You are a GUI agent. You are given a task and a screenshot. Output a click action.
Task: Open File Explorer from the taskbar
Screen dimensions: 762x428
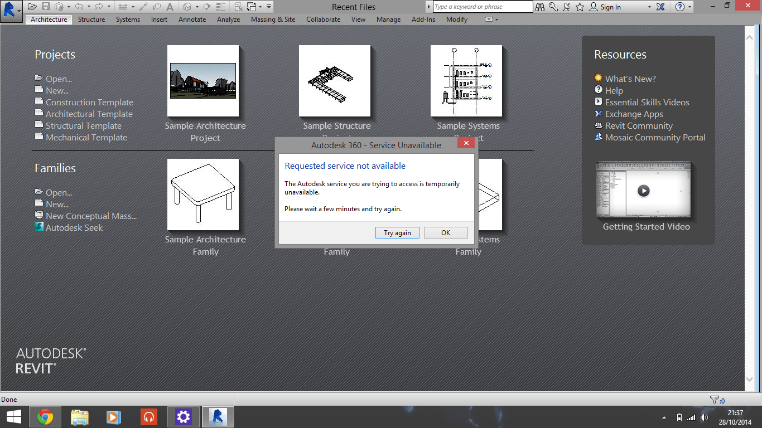click(x=80, y=417)
